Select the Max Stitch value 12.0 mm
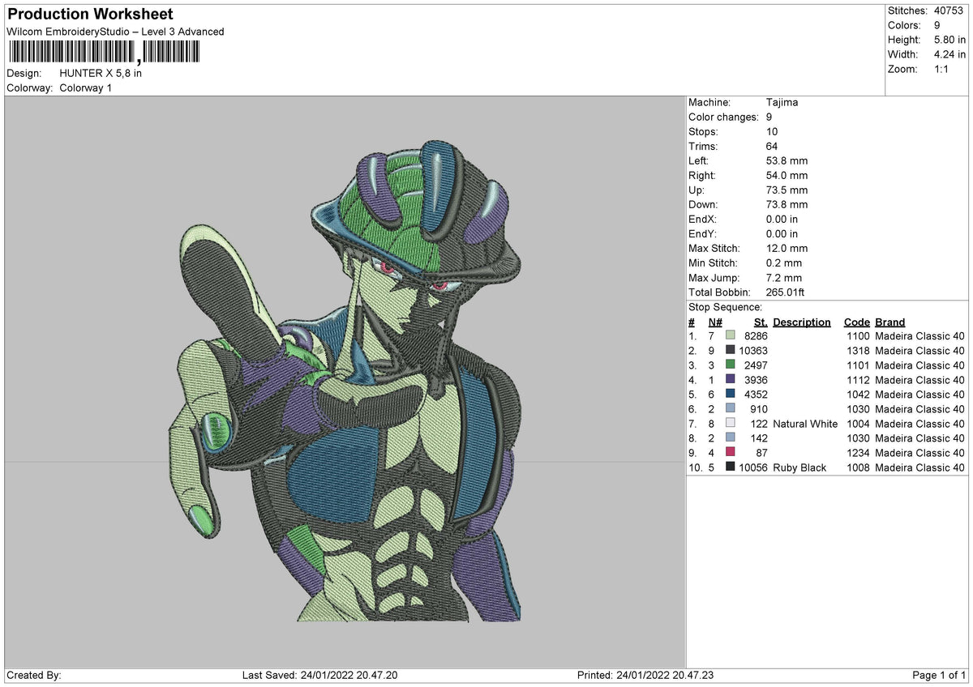This screenshot has width=973, height=687. pos(787,248)
